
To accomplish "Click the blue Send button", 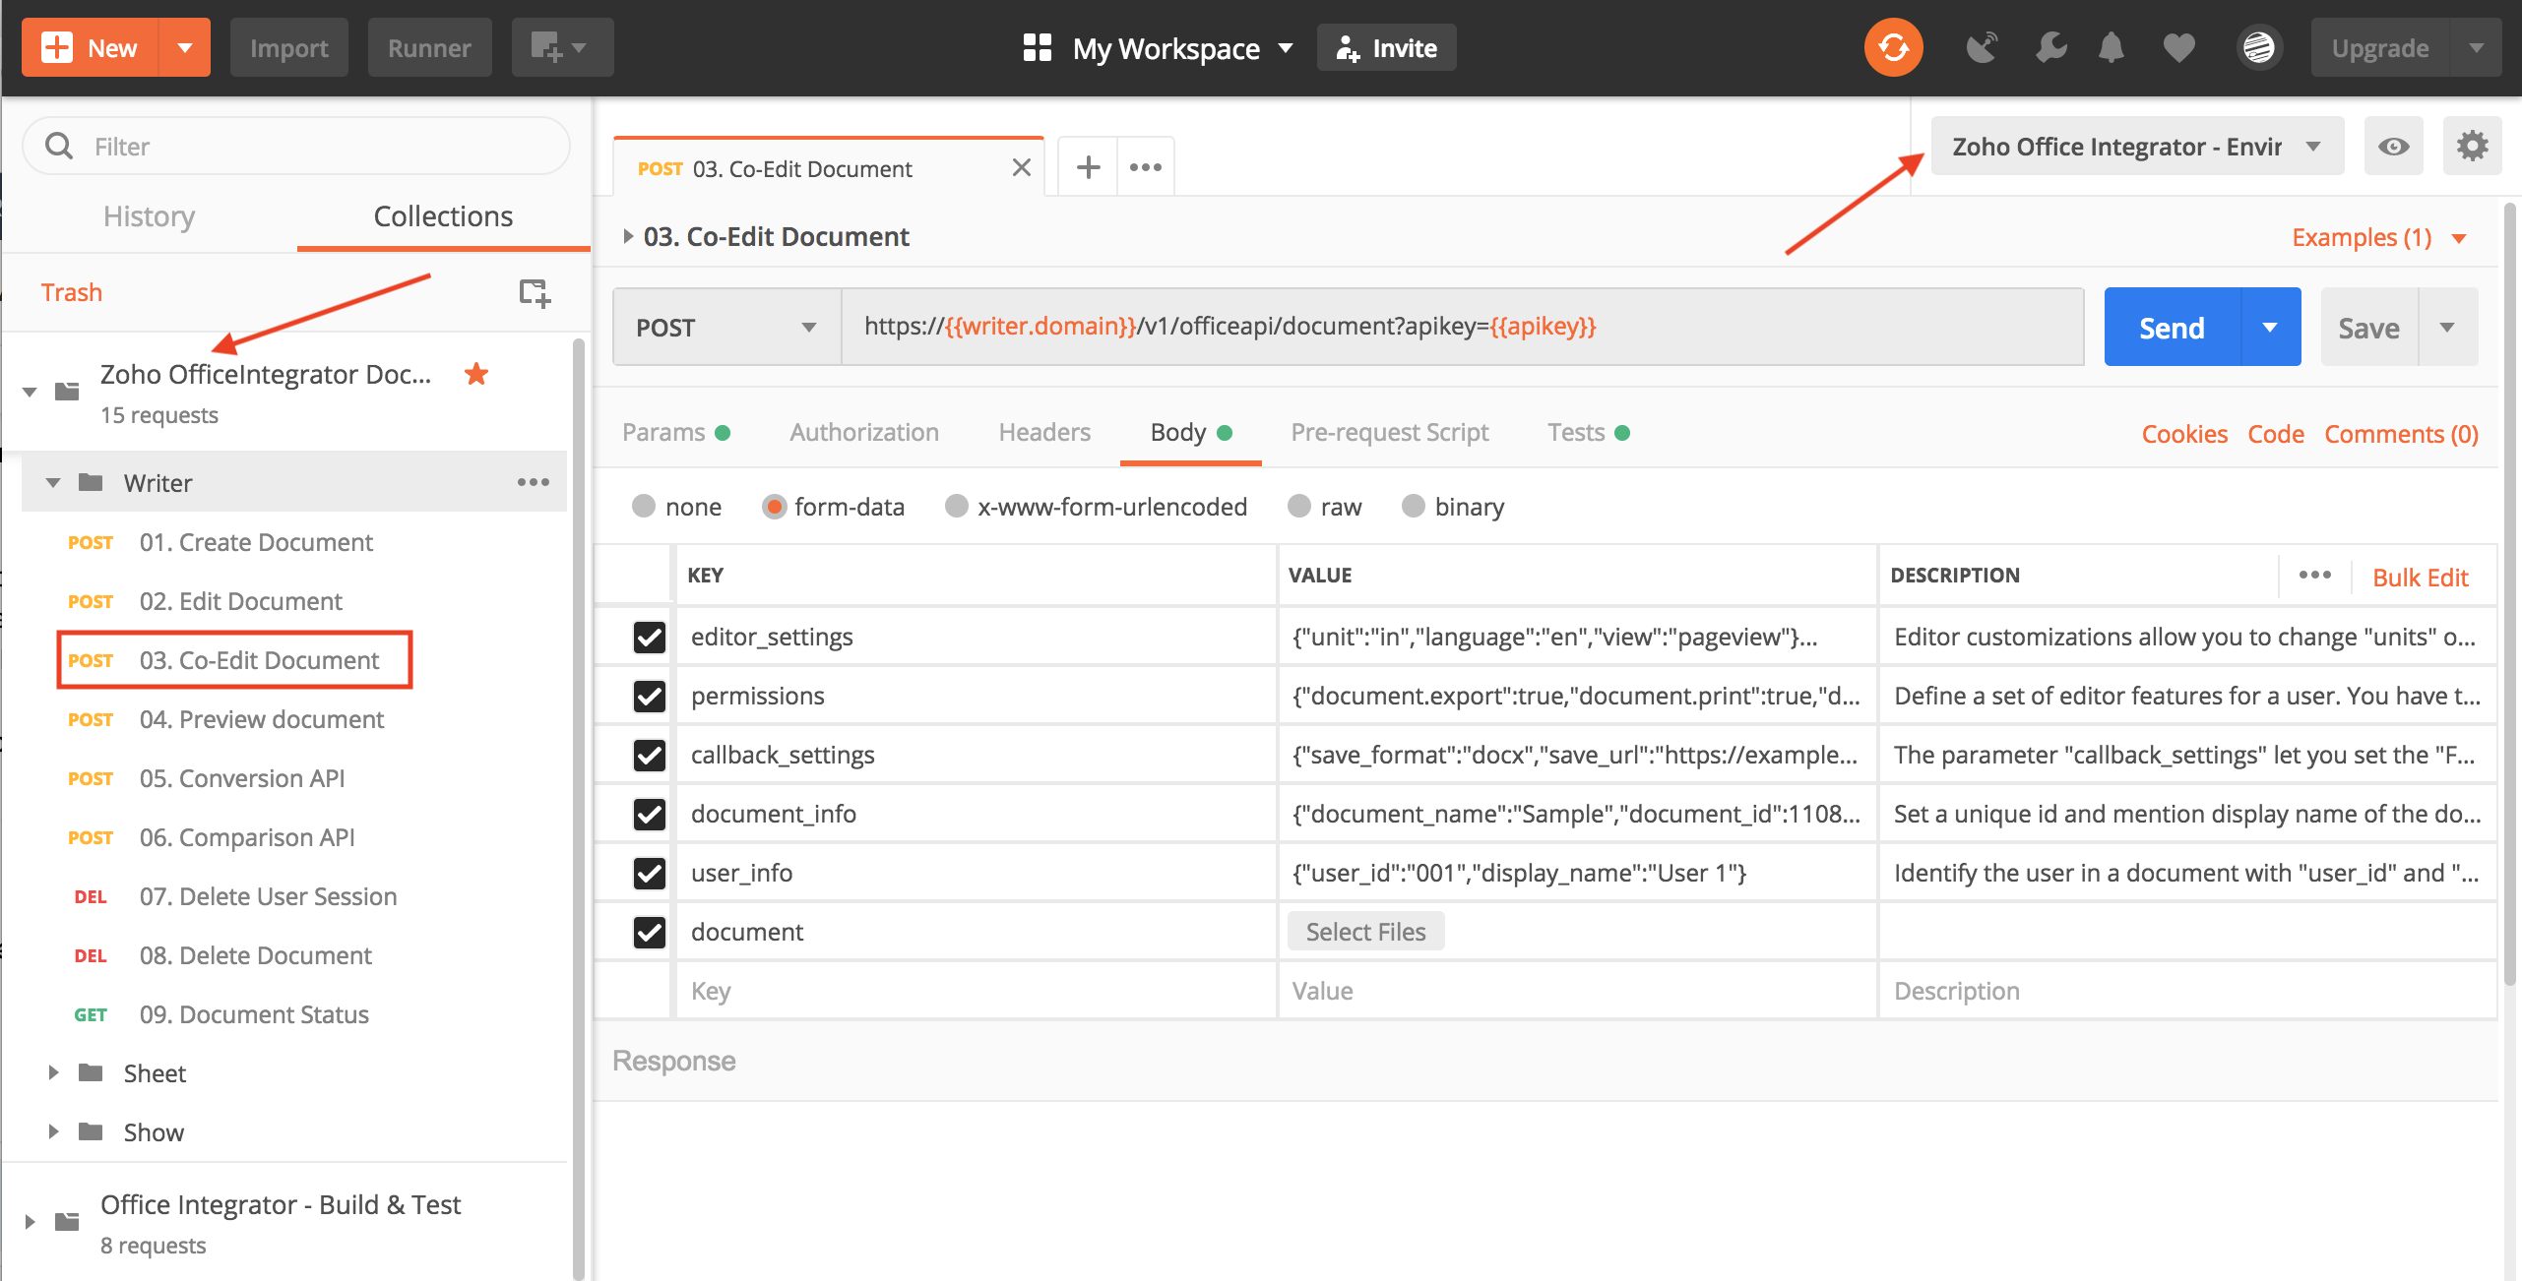I will click(x=2172, y=328).
